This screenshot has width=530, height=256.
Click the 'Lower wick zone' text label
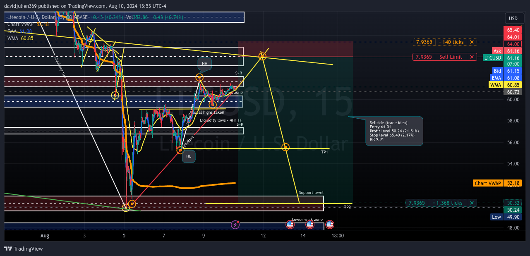click(307, 220)
